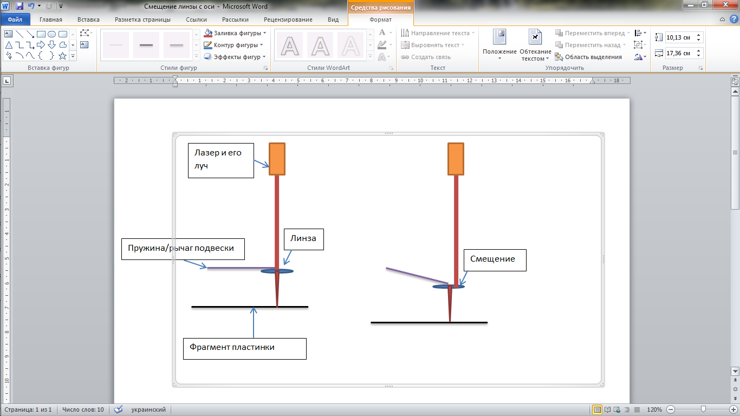The image size is (740, 416).
Task: Open the Размер dialog launcher
Action: tap(701, 68)
